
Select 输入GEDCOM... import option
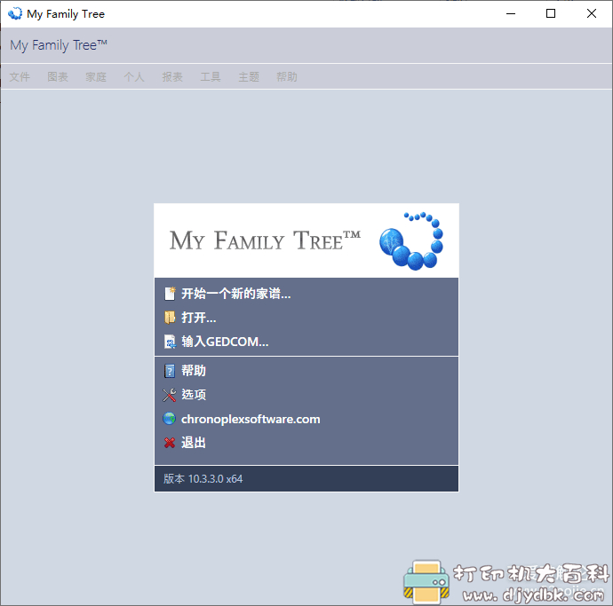(225, 342)
